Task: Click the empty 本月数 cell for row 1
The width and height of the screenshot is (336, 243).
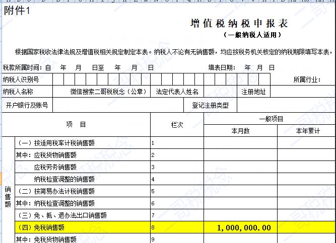Action: (x=240, y=143)
